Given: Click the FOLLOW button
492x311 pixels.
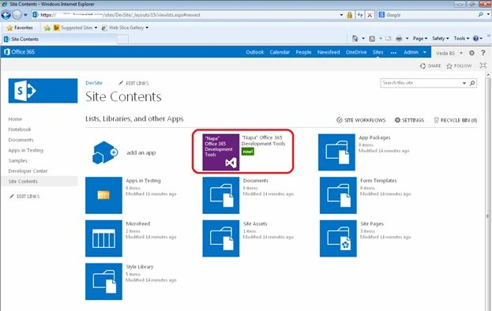Looking at the screenshot, I should [x=459, y=66].
